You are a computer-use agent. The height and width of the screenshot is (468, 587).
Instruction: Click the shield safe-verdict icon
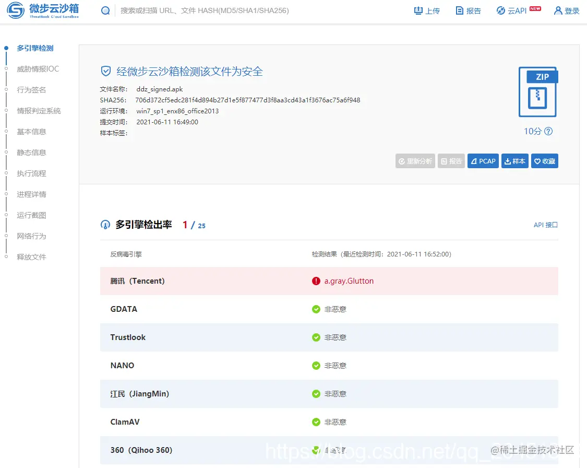point(106,71)
